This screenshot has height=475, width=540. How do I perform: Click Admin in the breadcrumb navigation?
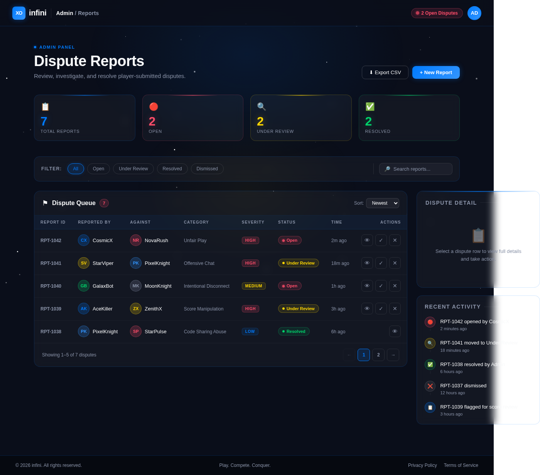pos(64,13)
